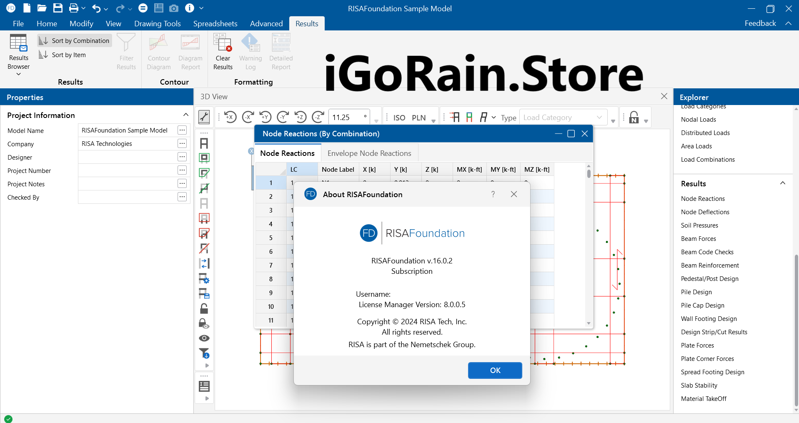This screenshot has height=423, width=799.
Task: Toggle Sort by Combination option
Action: coord(74,40)
